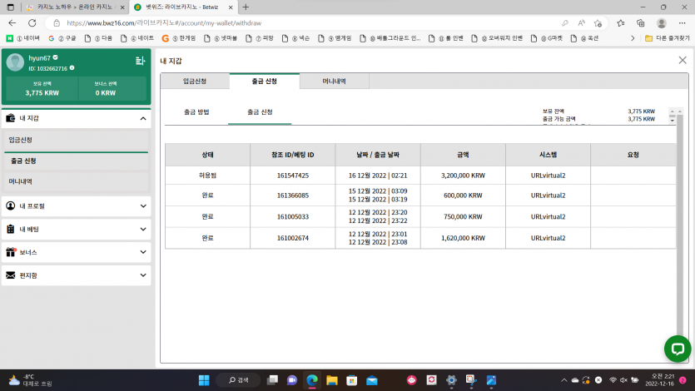Click the account menu icon beside hyun67
The height and width of the screenshot is (391, 695).
click(x=140, y=61)
